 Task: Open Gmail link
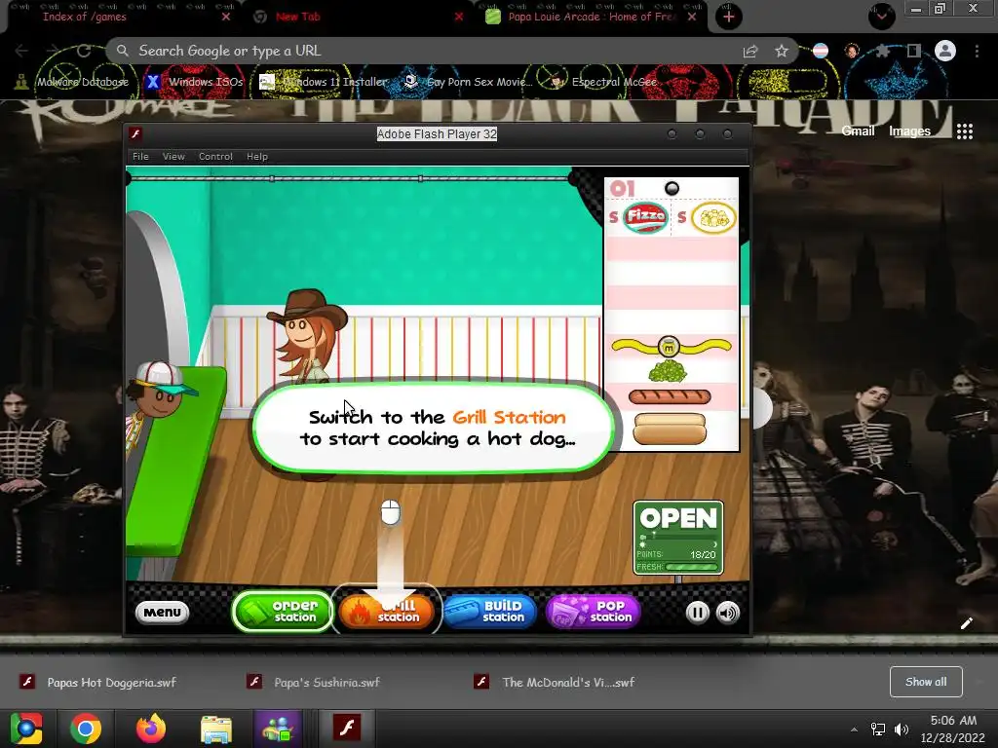[858, 131]
